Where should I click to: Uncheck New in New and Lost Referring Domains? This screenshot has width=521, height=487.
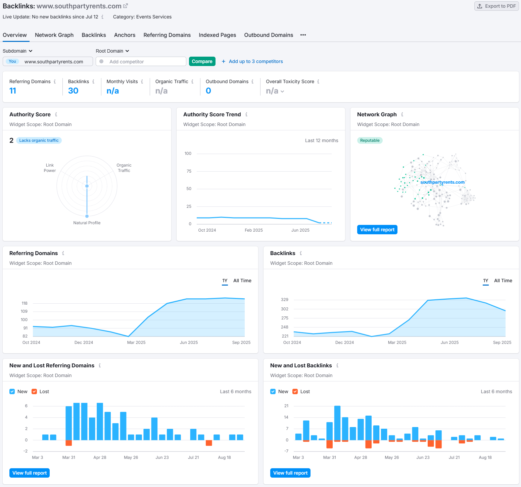12,391
